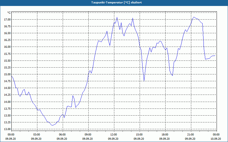Click the 16,50 axis label
This screenshot has height=142, width=228.
point(8,33)
